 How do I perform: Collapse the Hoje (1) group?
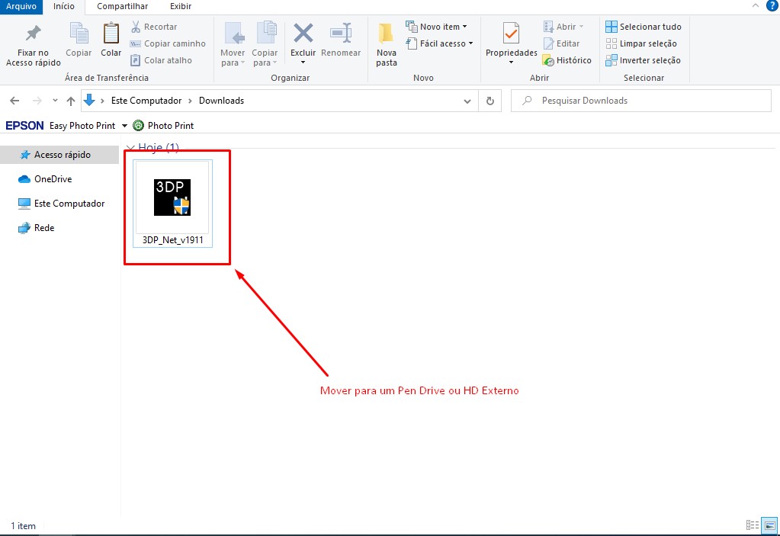click(x=131, y=148)
